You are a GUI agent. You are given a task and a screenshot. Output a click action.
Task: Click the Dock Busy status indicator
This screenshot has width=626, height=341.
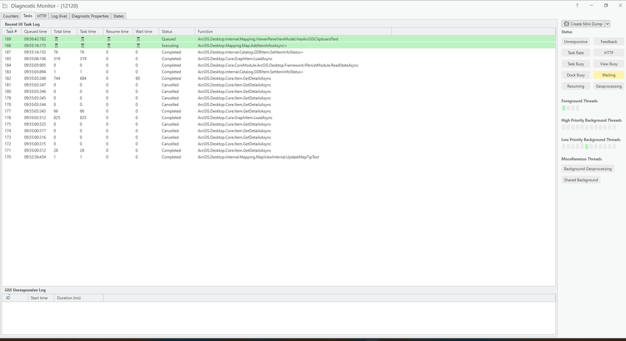(x=576, y=75)
